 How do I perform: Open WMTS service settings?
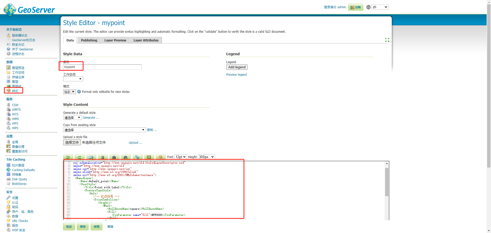tap(16, 110)
